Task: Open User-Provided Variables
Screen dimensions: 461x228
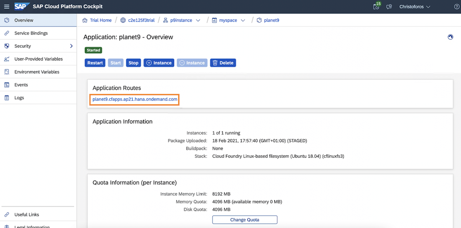Action: pos(38,59)
